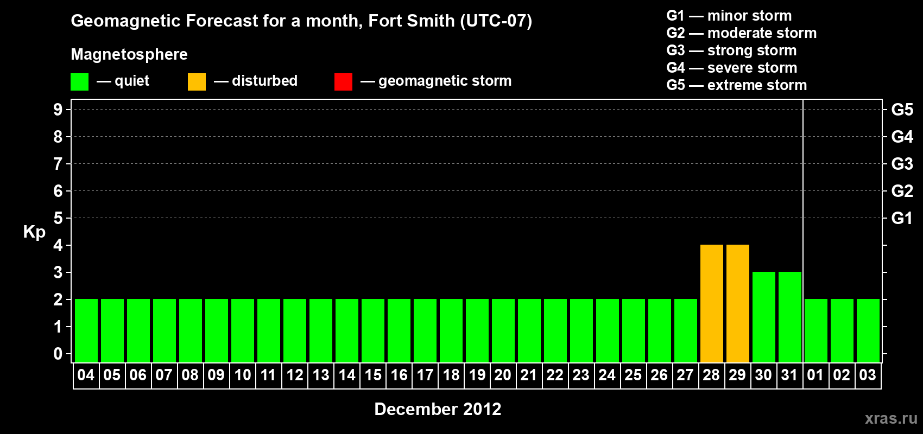The height and width of the screenshot is (434, 923).
Task: Select the green bar for day 01
Action: (815, 330)
